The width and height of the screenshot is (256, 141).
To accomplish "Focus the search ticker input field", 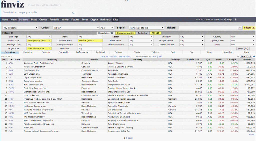I will click(37, 13).
